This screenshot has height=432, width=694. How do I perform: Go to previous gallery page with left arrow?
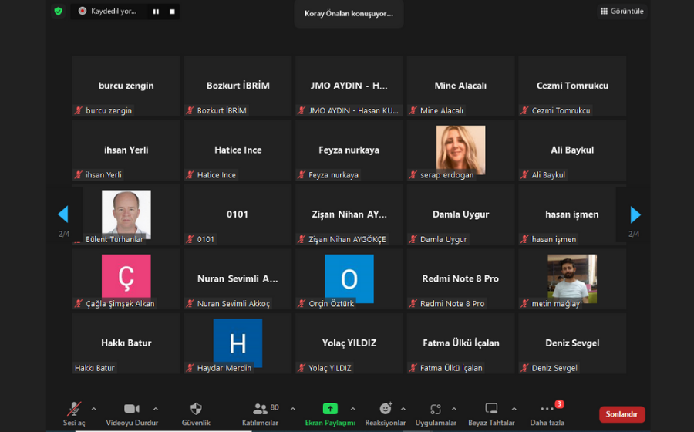pos(63,214)
